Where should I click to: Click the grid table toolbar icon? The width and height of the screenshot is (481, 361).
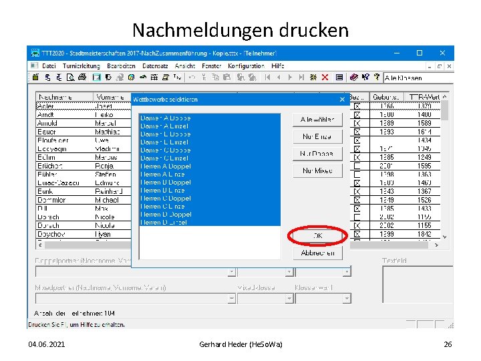click(x=154, y=78)
